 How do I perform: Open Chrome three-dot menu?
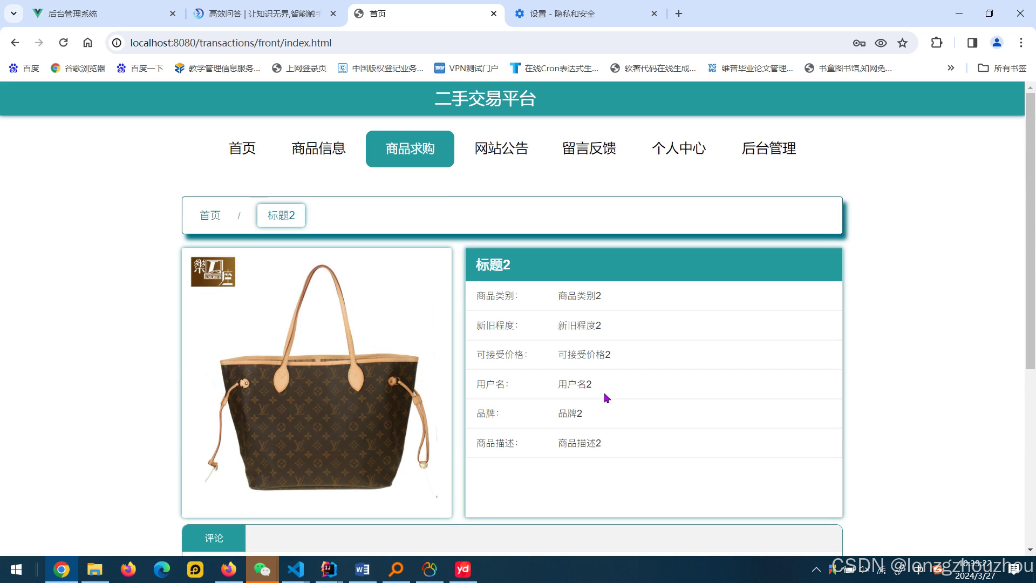[1021, 43]
